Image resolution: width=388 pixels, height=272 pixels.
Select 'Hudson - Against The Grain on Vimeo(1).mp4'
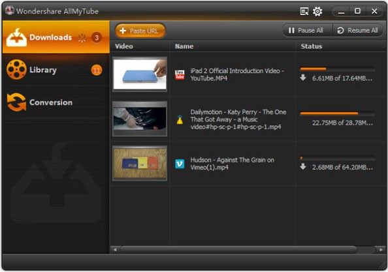pyautogui.click(x=232, y=164)
